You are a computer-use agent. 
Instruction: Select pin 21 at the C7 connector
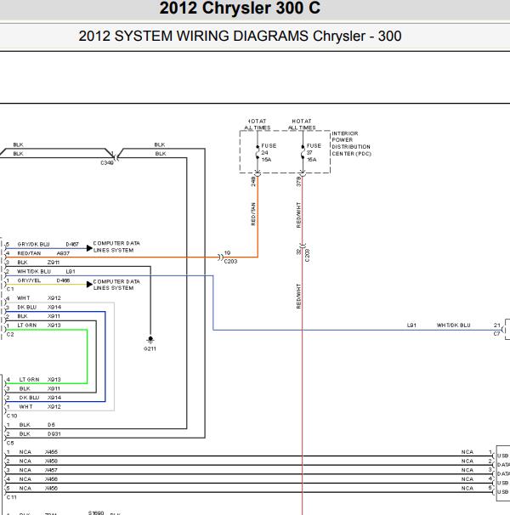(x=497, y=325)
